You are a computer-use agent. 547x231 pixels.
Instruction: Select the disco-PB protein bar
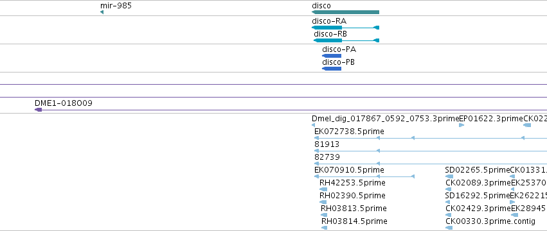[x=332, y=69]
